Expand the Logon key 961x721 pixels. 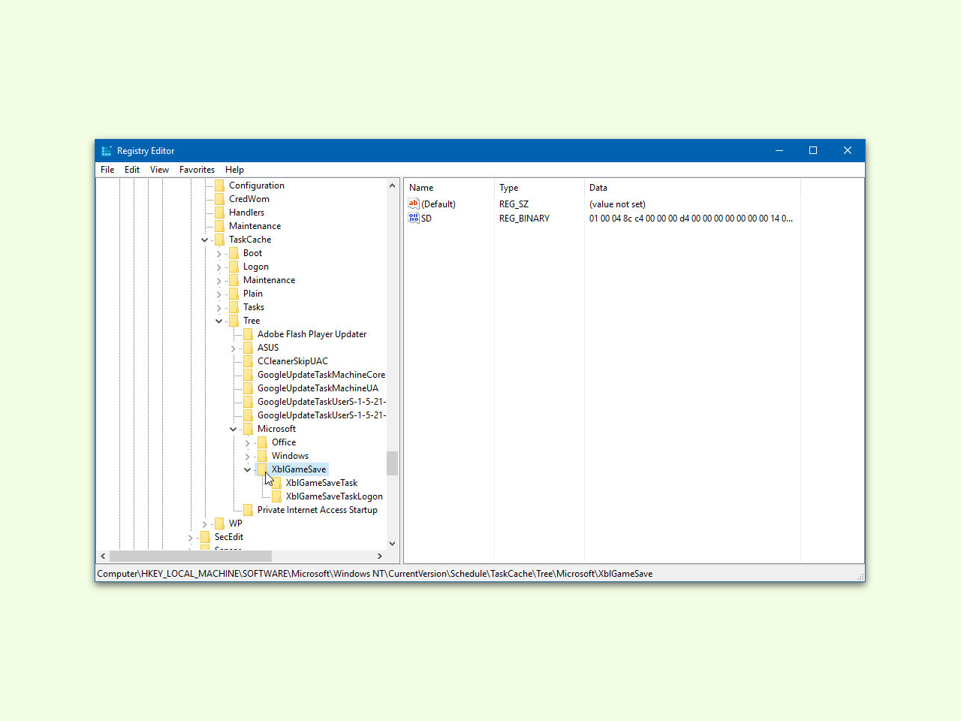tap(218, 267)
